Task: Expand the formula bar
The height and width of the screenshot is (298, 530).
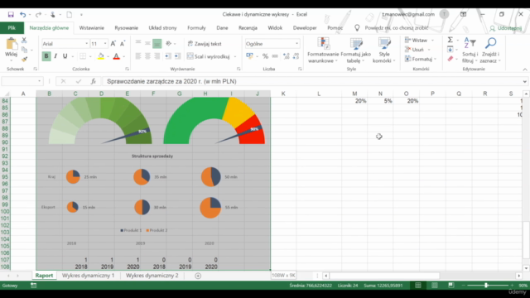Action: [x=524, y=81]
